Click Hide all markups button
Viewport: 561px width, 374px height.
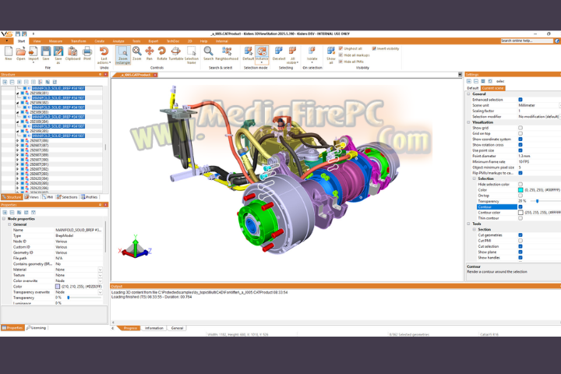pyautogui.click(x=354, y=55)
